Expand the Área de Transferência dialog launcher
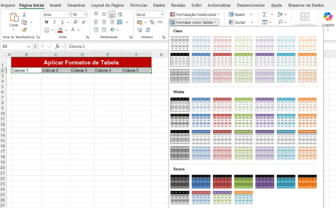Viewport: 336px width, 208px height. [x=38, y=37]
